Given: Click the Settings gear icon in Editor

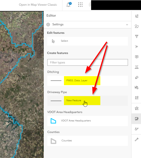Looking at the screenshot, I should 48,25.
